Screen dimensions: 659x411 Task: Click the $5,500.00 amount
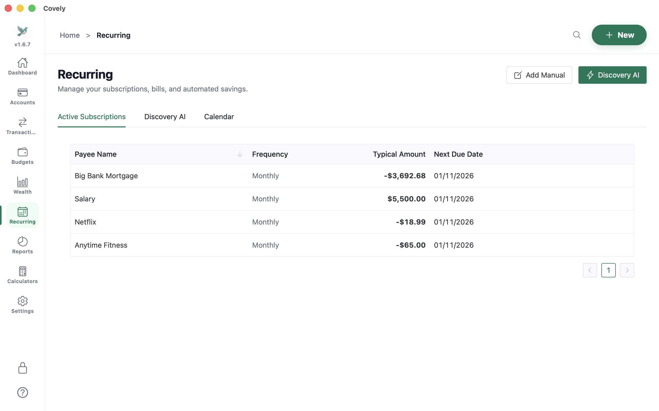click(406, 199)
